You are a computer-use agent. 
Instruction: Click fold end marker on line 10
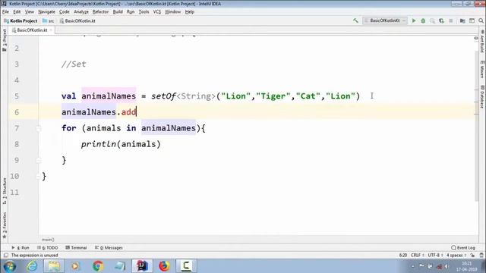point(39,177)
